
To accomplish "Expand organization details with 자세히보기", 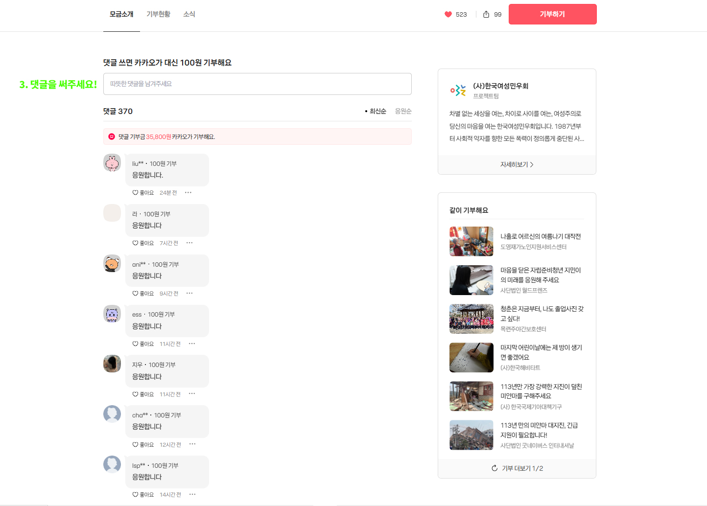I will [x=517, y=165].
